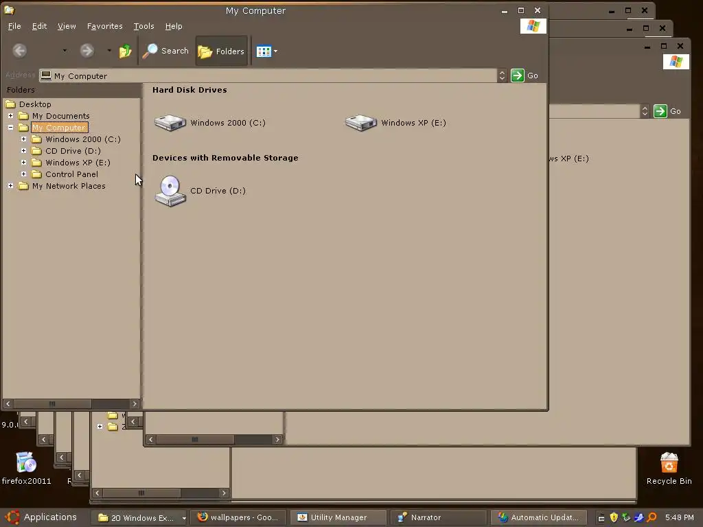
Task: Click the keyboard tray icon
Action: (x=601, y=518)
